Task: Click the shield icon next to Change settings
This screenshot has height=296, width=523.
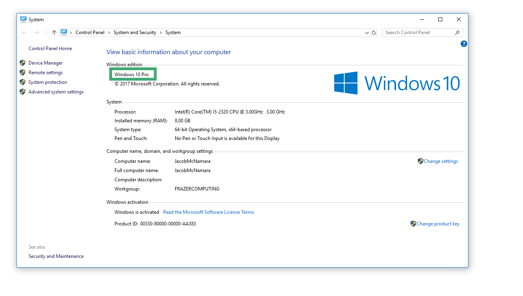Action: pos(421,161)
